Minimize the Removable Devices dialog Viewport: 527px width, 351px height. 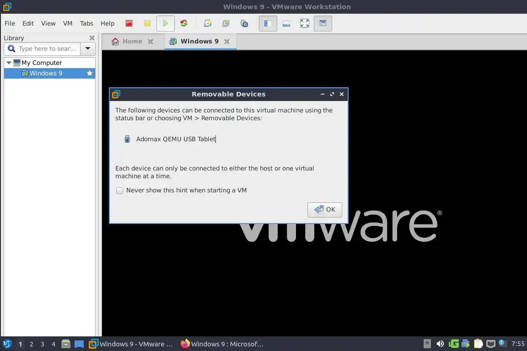point(323,95)
